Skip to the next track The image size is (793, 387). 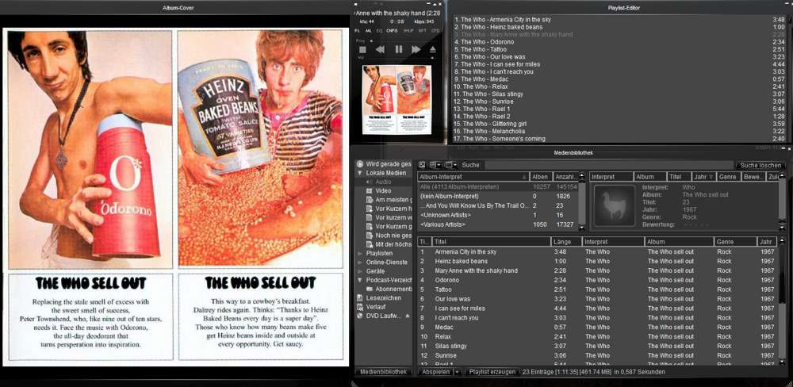pos(416,49)
